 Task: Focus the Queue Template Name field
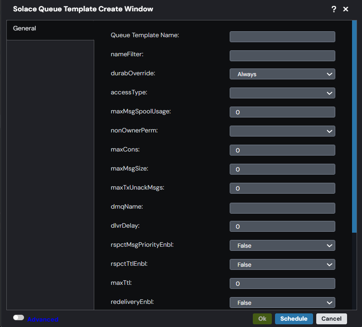[x=282, y=37]
